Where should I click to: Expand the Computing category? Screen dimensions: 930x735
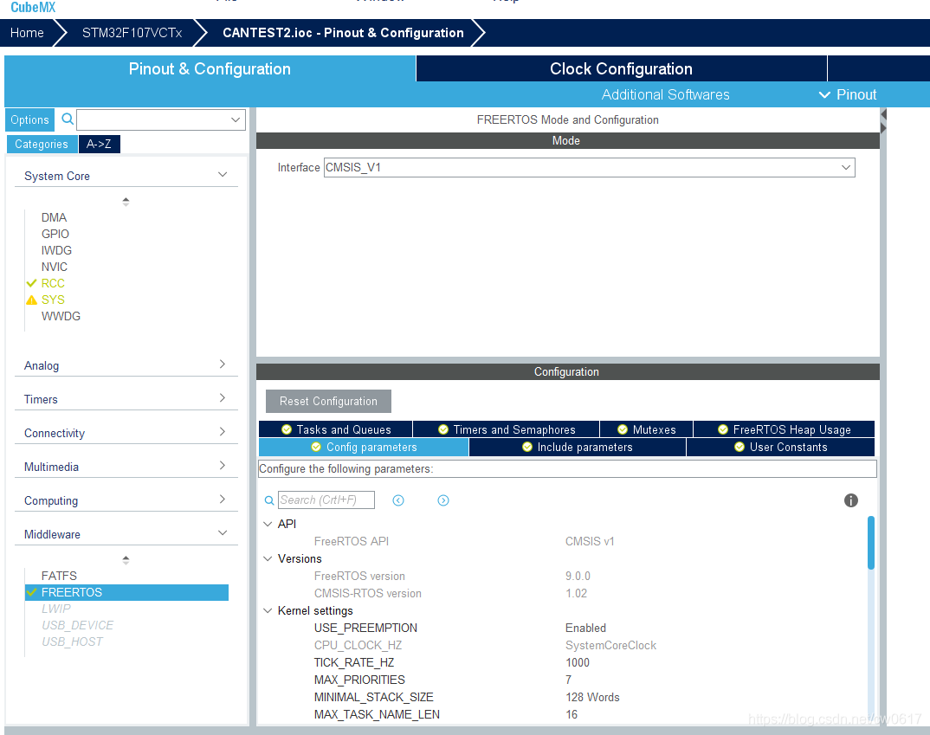[223, 499]
